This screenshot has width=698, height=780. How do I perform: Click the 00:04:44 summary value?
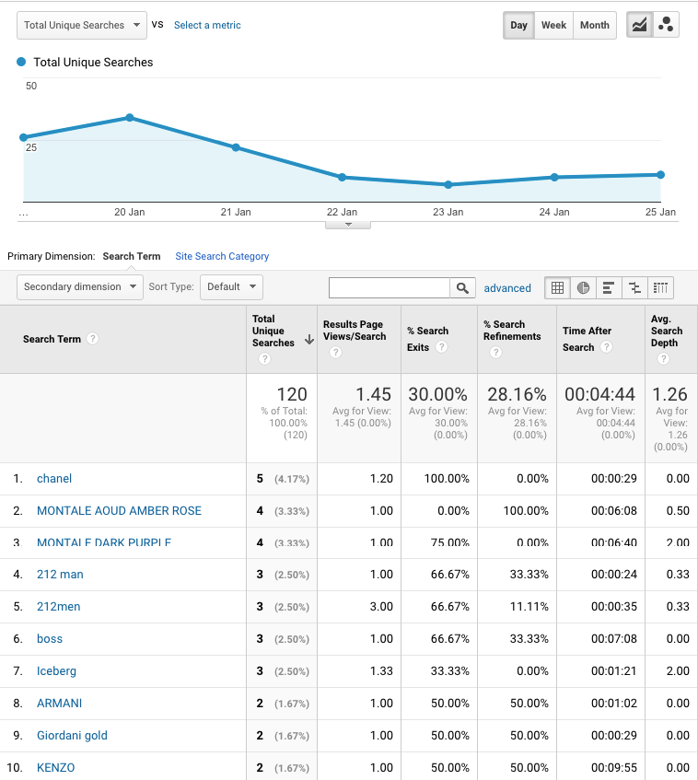(599, 394)
